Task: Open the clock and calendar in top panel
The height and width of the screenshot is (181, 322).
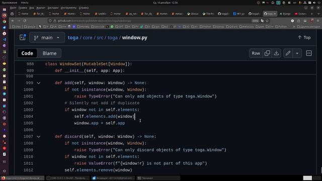Action: [x=166, y=3]
